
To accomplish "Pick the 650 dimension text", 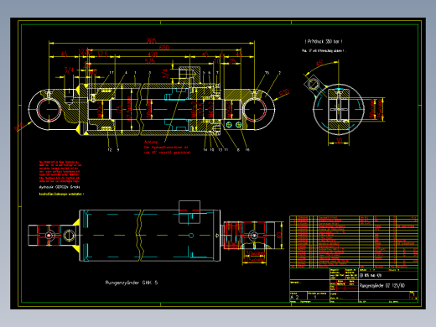I will [x=164, y=48].
